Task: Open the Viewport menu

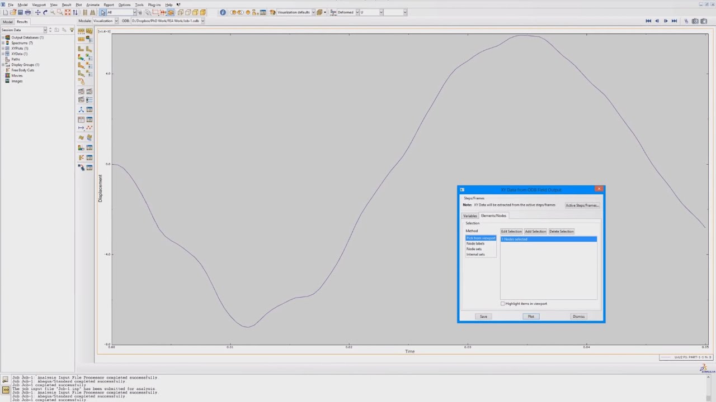Action: click(x=39, y=4)
